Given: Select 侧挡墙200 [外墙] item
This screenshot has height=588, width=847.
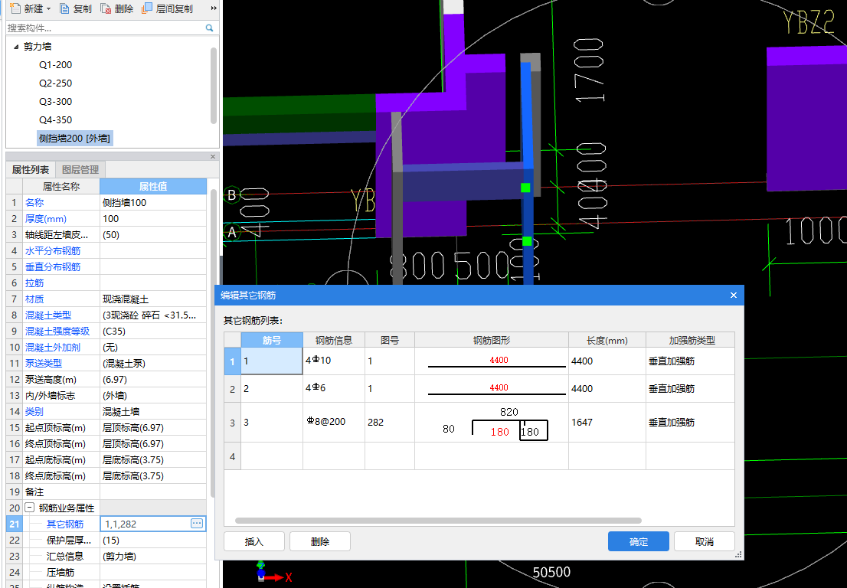Looking at the screenshot, I should [x=74, y=139].
